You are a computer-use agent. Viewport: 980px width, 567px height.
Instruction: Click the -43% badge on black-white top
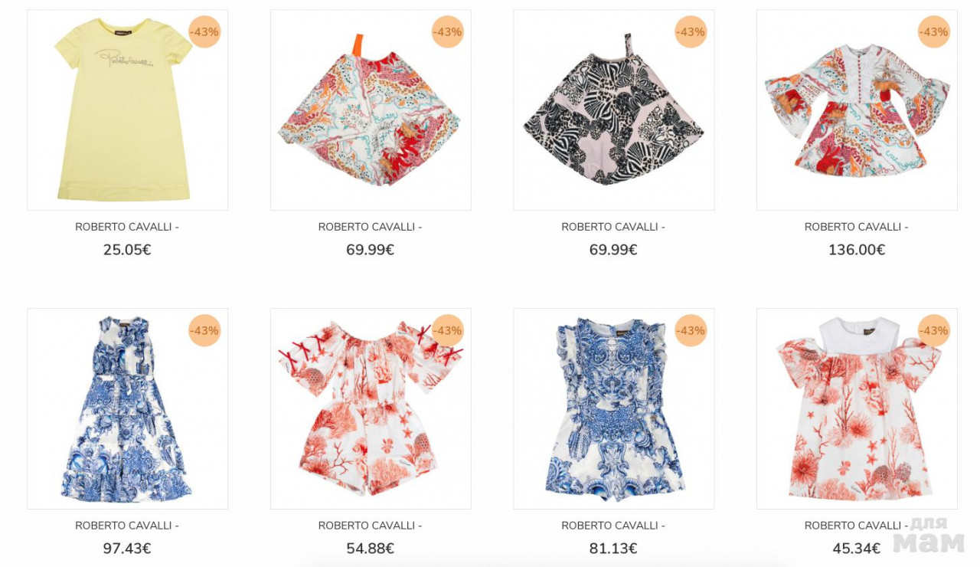[691, 32]
